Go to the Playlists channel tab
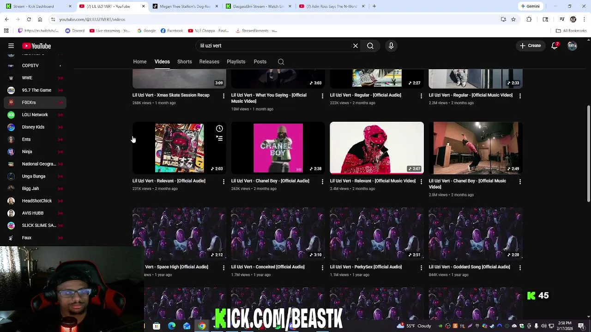Image resolution: width=591 pixels, height=332 pixels. point(236,62)
